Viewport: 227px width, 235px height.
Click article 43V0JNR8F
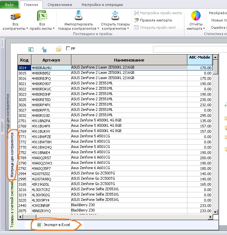[51, 206]
